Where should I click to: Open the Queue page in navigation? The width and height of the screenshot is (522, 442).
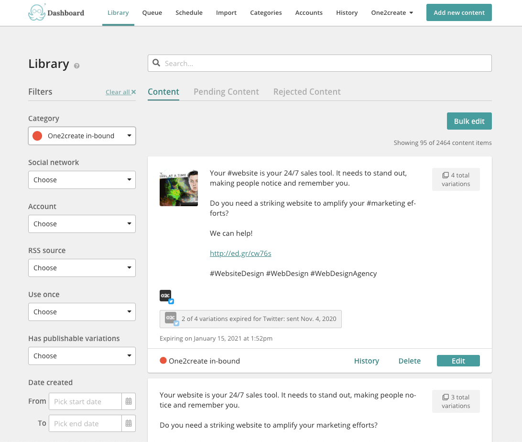[152, 13]
